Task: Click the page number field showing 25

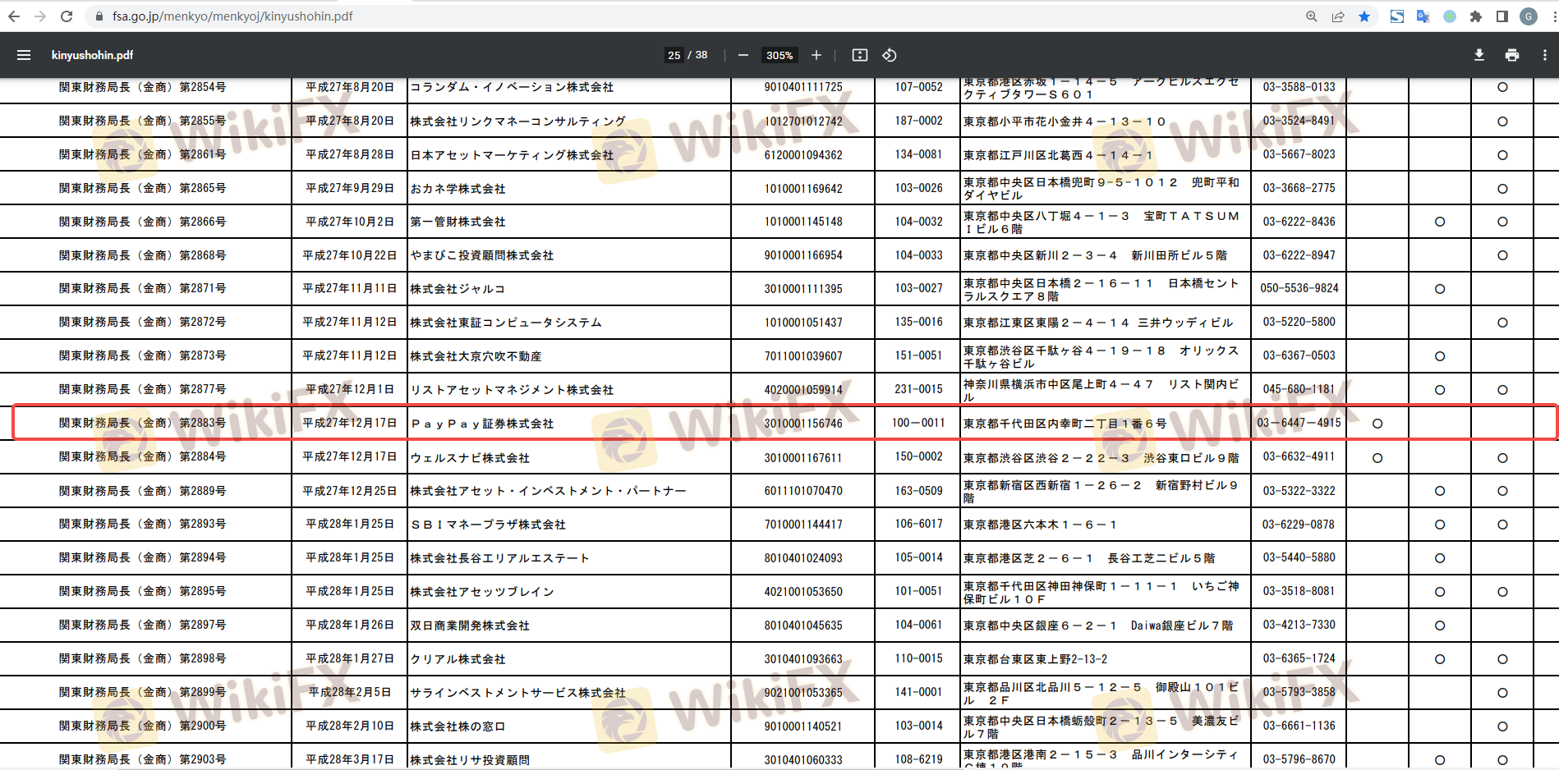Action: pos(674,55)
